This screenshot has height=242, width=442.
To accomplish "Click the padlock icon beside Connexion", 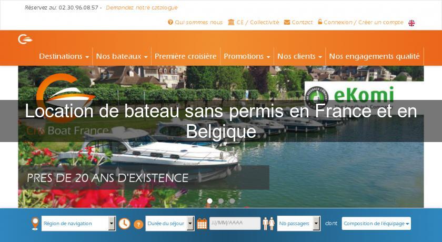I will point(320,22).
